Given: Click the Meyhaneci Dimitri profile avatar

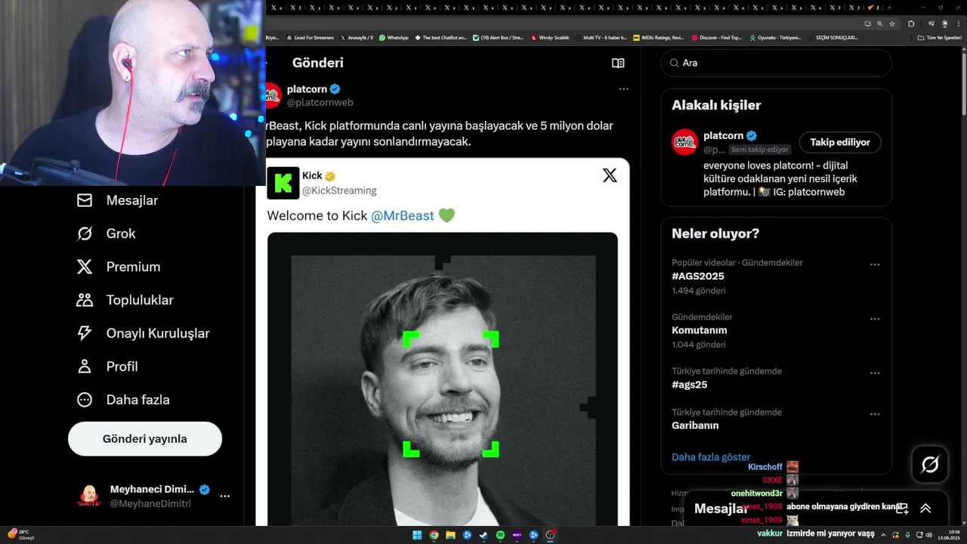Looking at the screenshot, I should point(89,496).
